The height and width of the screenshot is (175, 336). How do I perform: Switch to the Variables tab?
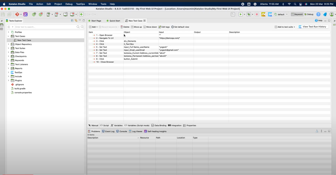[x=117, y=125]
